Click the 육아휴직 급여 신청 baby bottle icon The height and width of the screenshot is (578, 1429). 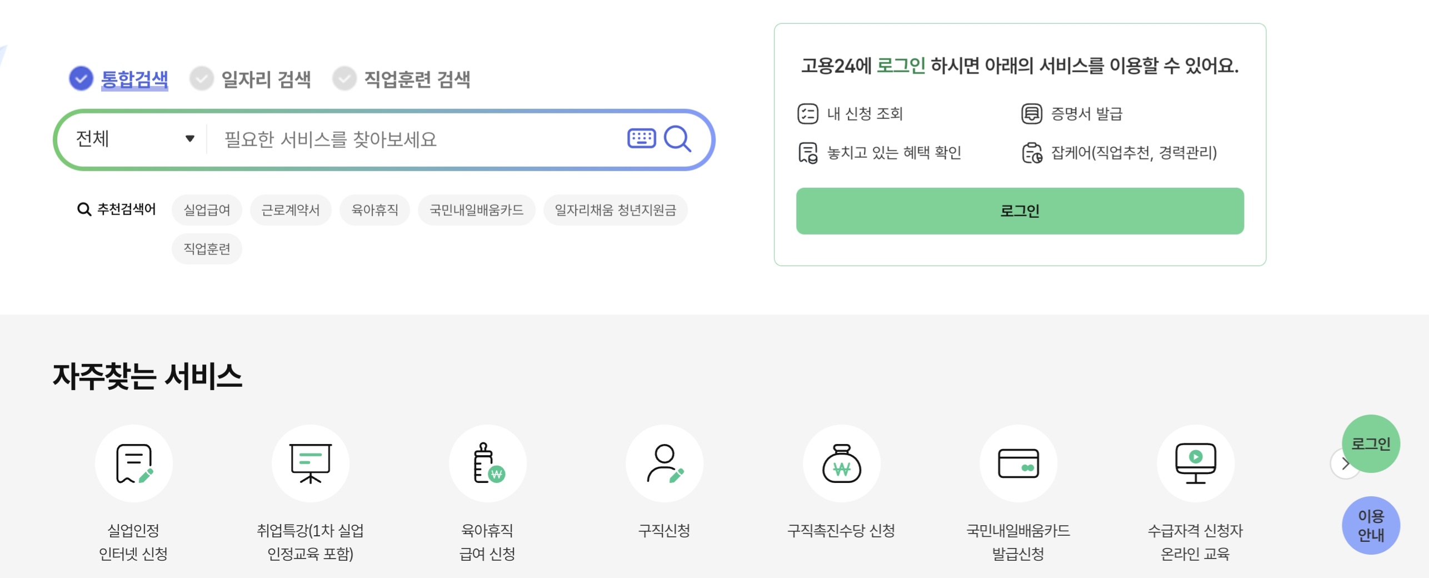click(x=487, y=463)
